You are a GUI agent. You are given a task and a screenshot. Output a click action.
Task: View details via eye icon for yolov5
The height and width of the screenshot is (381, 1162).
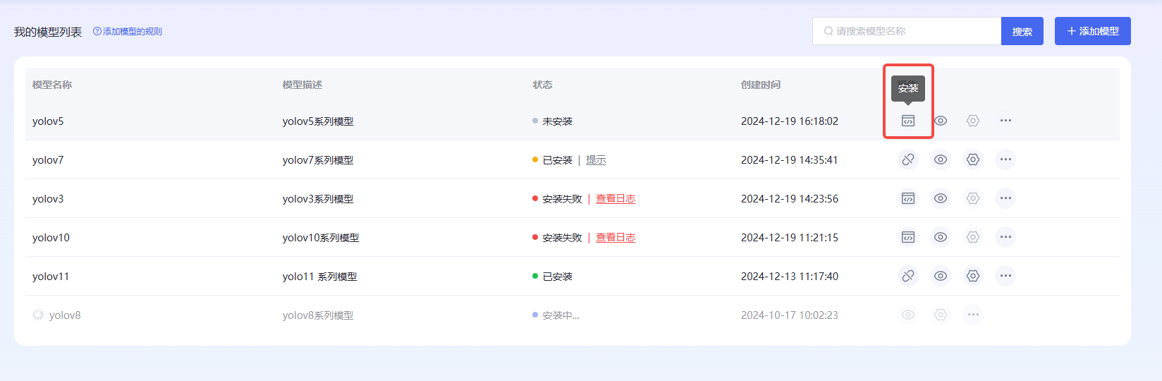coord(941,121)
